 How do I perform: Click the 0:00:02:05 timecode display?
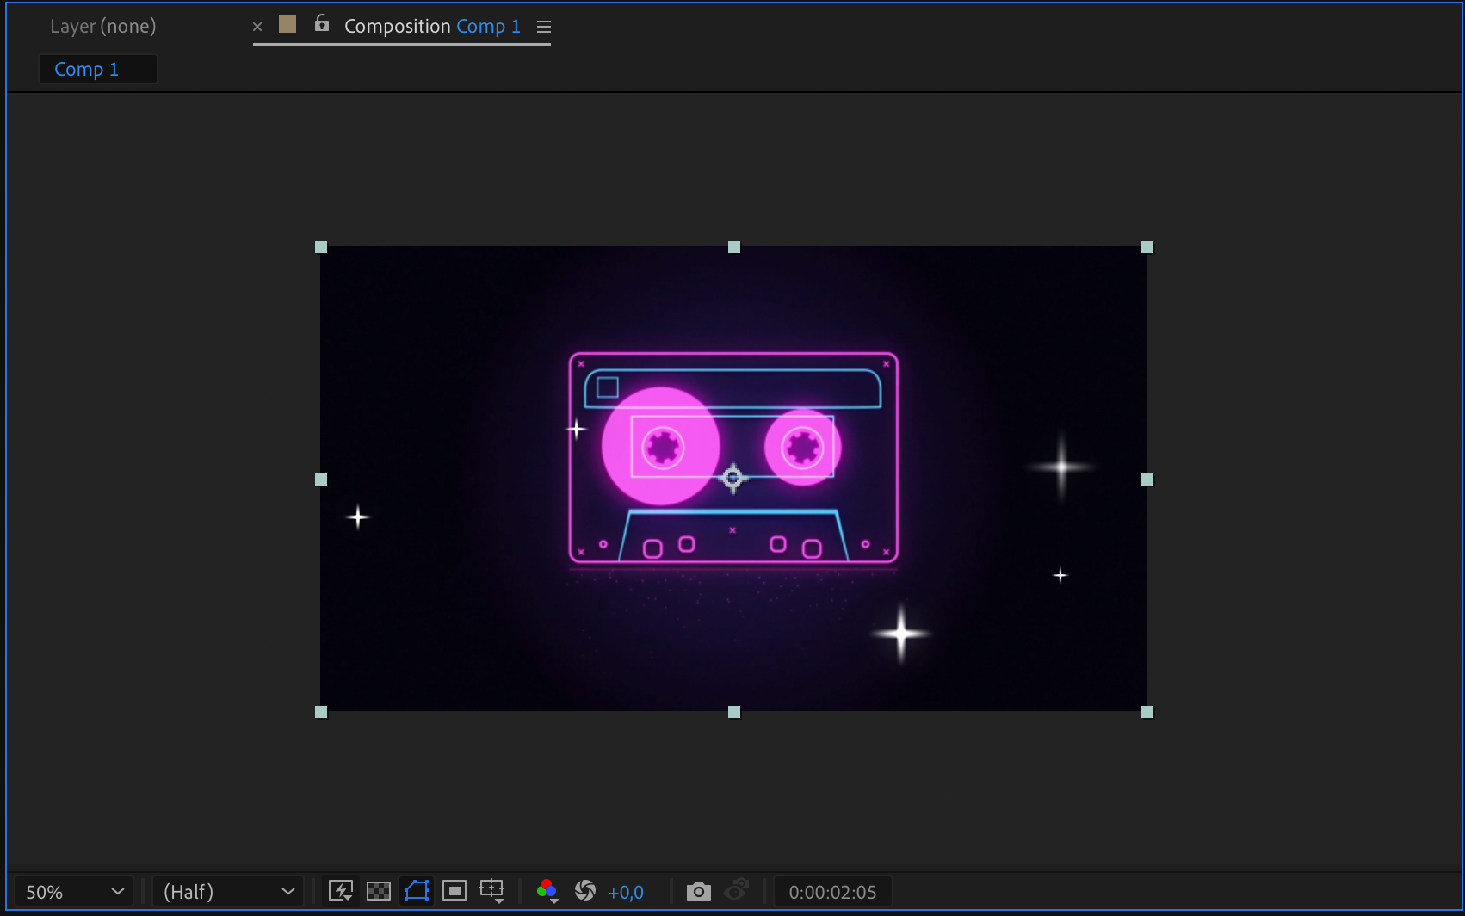[x=832, y=892]
